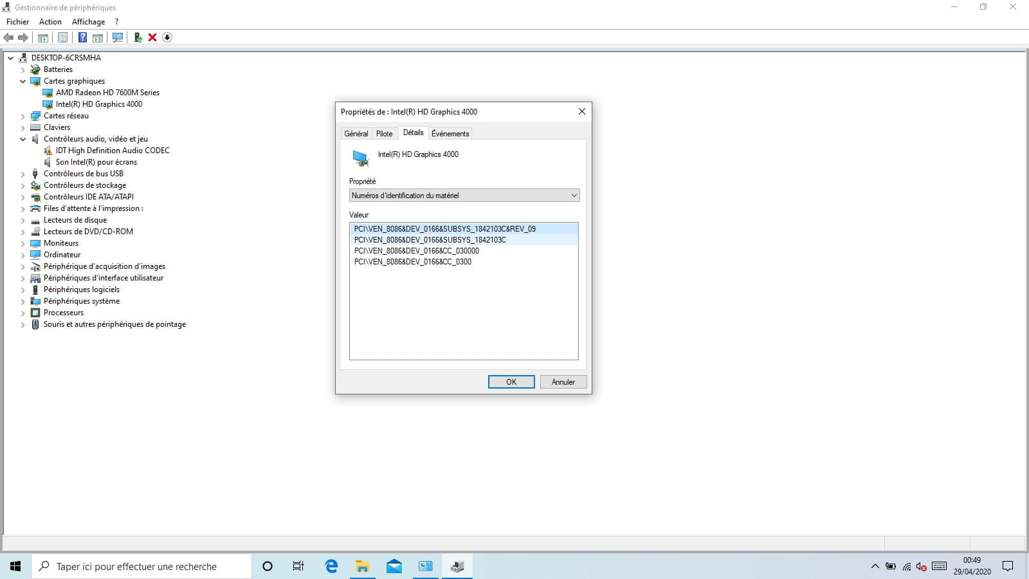Image resolution: width=1029 pixels, height=579 pixels.
Task: Collapse the Cartes graphiques category
Action: pos(23,81)
